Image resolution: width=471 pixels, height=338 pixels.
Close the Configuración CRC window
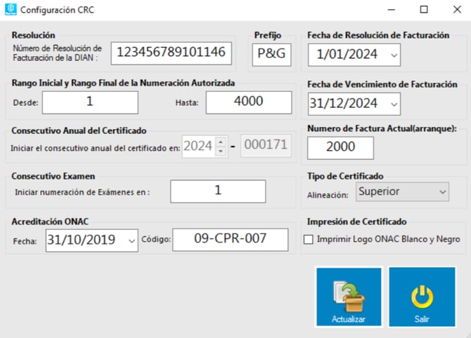[455, 11]
